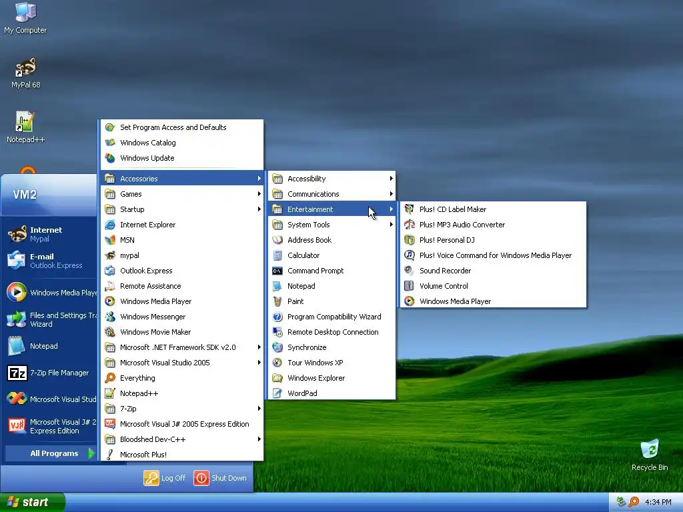Viewport: 683px width, 512px height.
Task: Click the Shut Down button
Action: (x=220, y=478)
